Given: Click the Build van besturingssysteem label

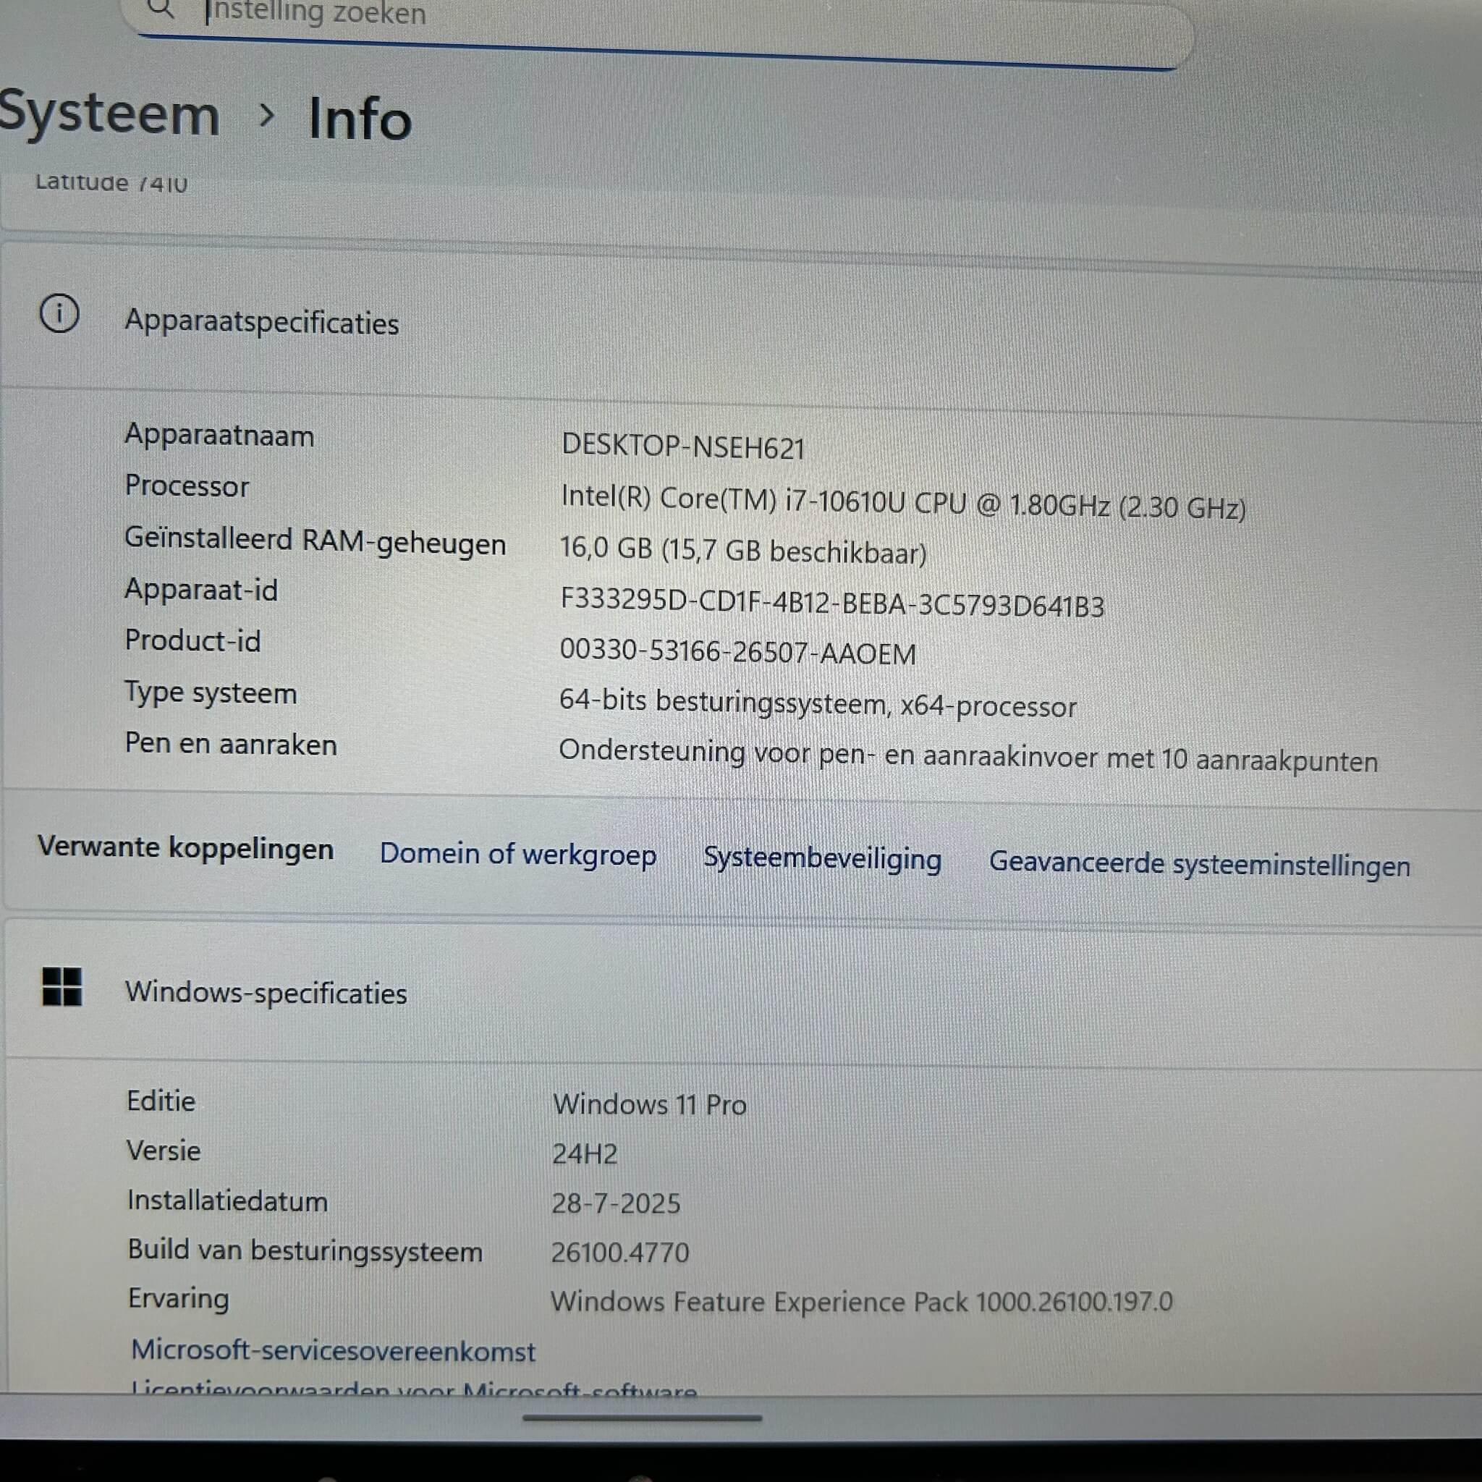Looking at the screenshot, I should [305, 1250].
